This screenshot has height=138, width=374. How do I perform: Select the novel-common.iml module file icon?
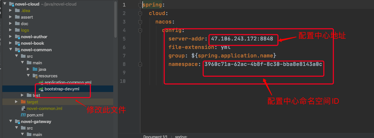23,109
